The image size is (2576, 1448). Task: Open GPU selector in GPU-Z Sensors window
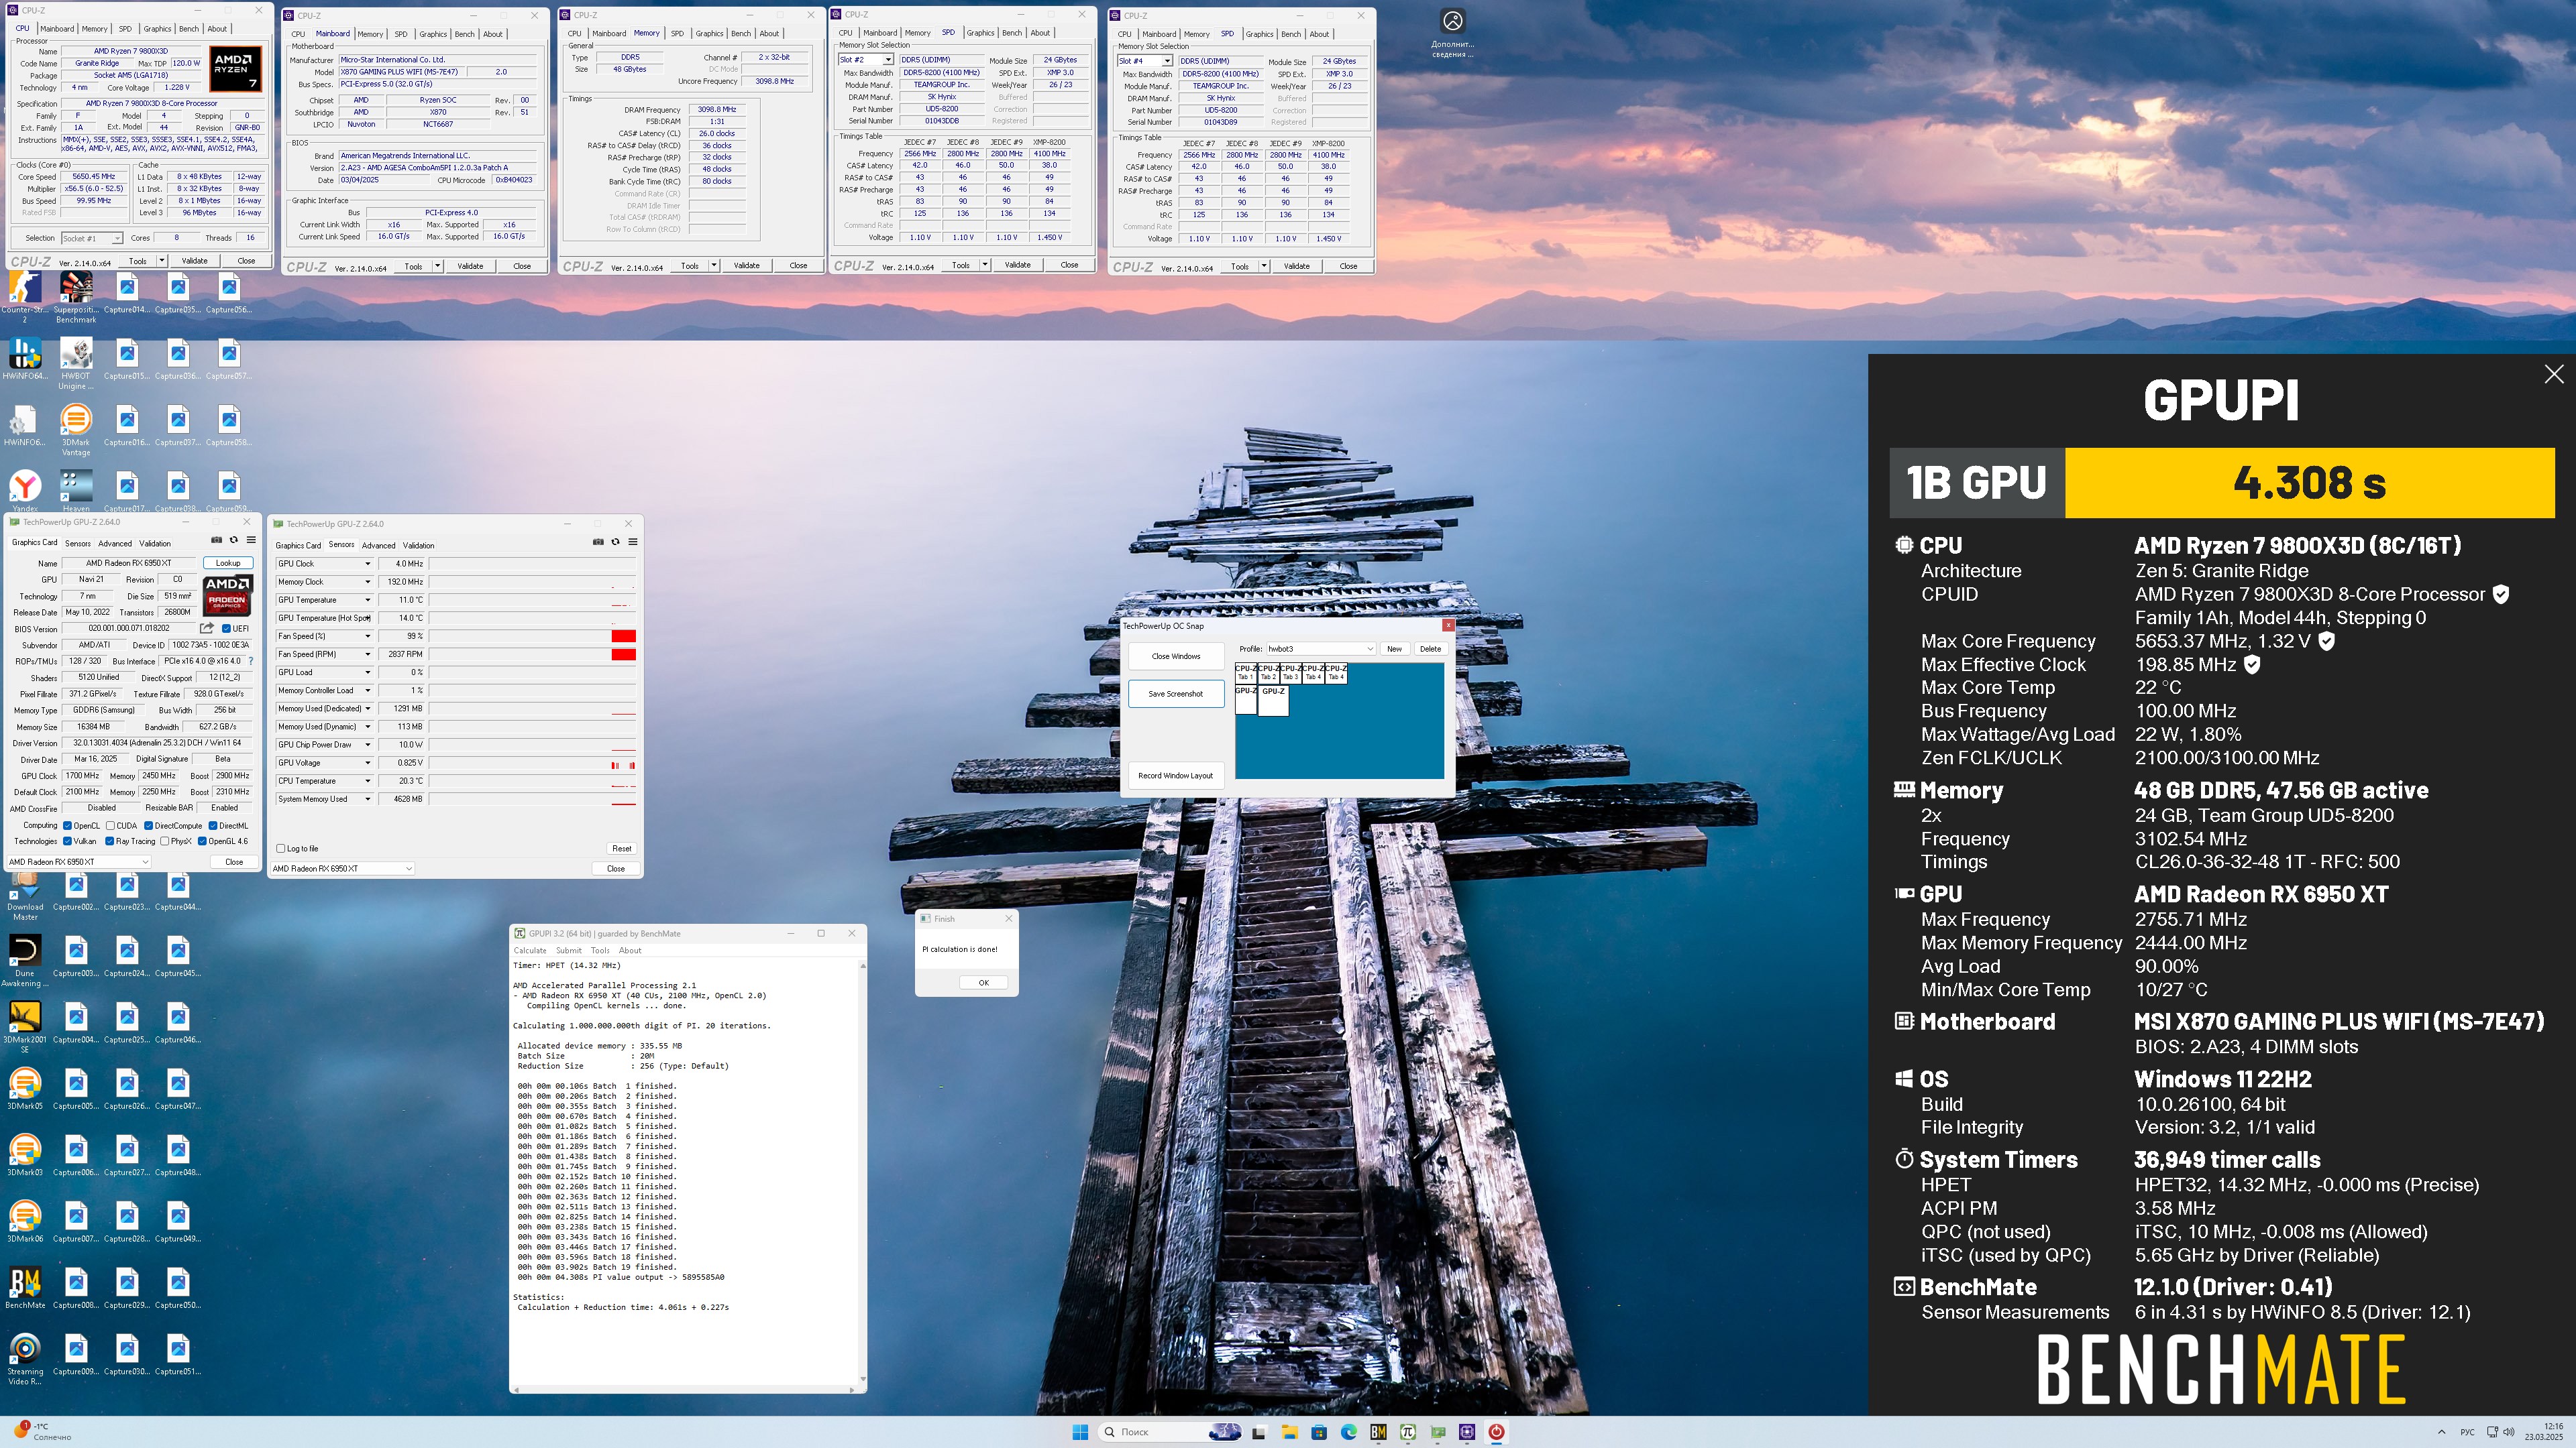[x=342, y=868]
